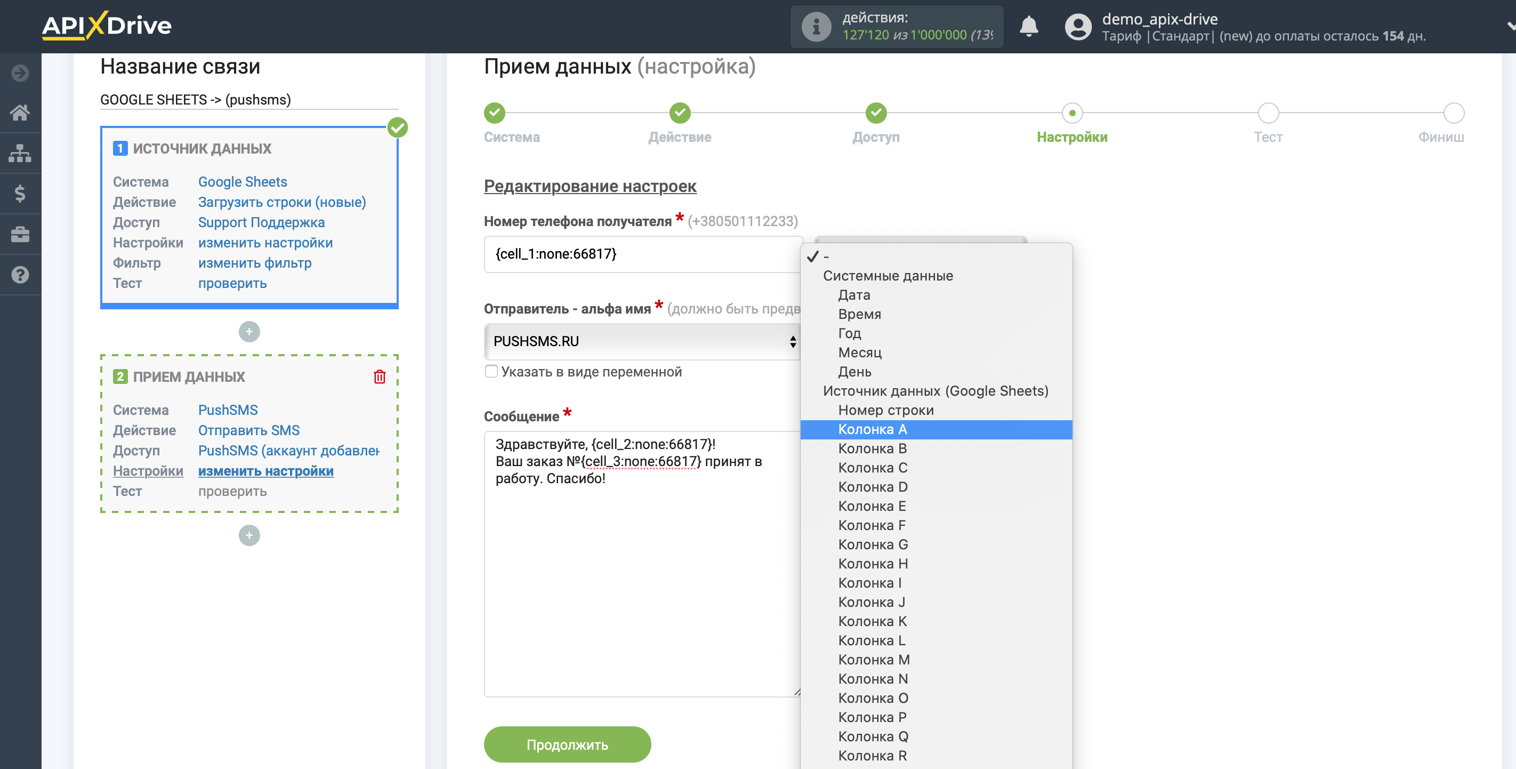
Task: Go to the Система step circle
Action: (494, 113)
